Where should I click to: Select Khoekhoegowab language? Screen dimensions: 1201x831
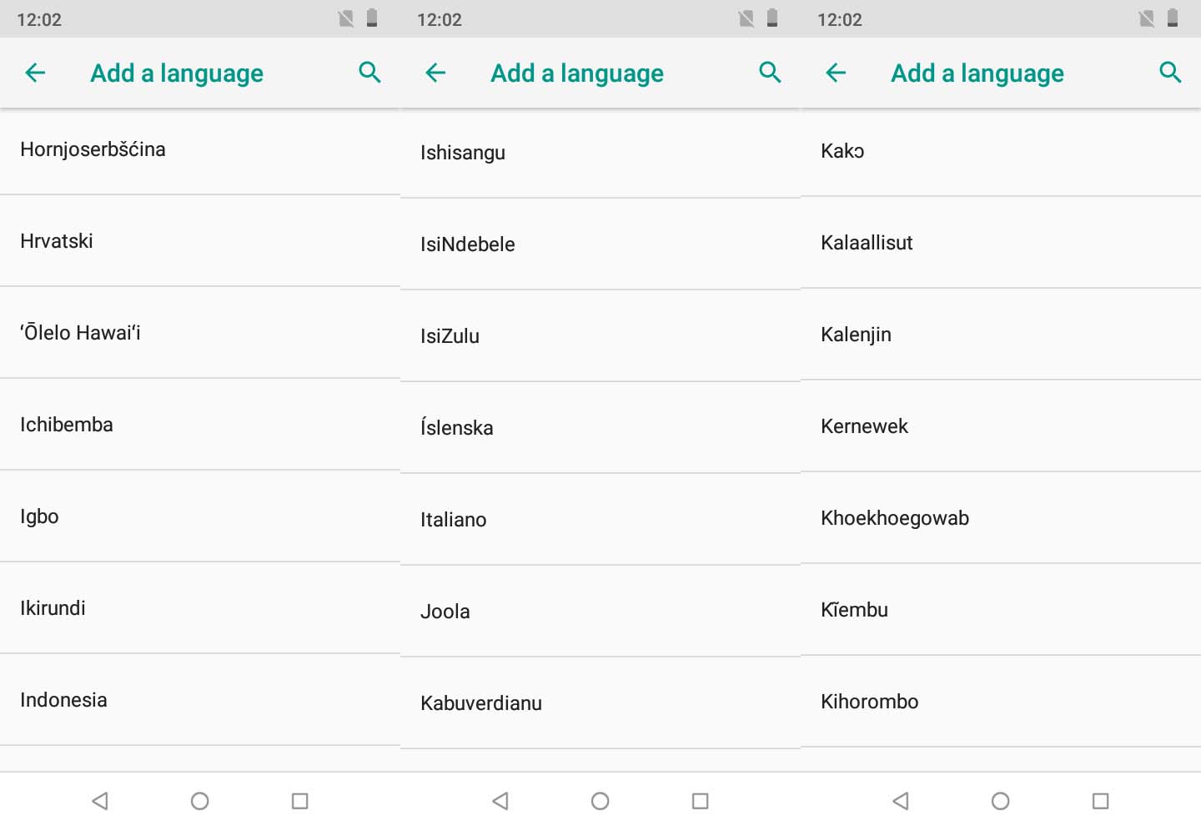[x=1001, y=518]
